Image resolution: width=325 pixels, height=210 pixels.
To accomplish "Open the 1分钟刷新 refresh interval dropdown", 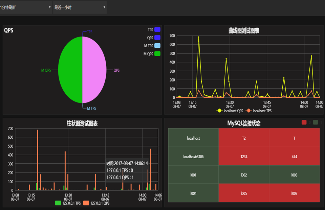I will point(26,7).
